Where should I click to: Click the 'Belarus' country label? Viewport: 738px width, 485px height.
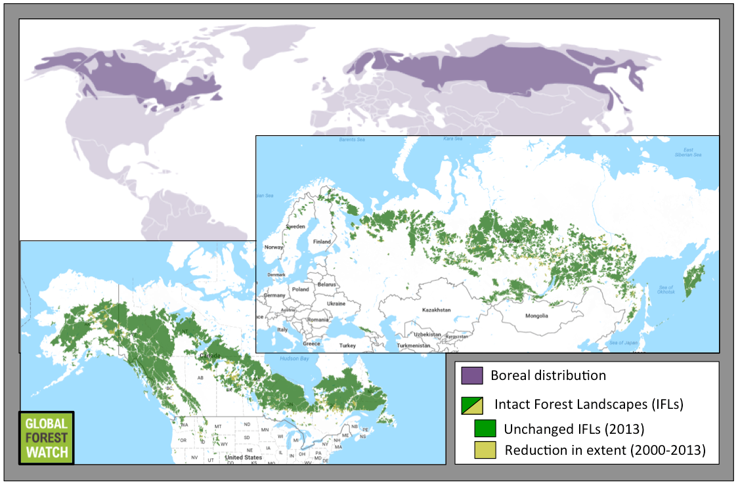click(326, 285)
